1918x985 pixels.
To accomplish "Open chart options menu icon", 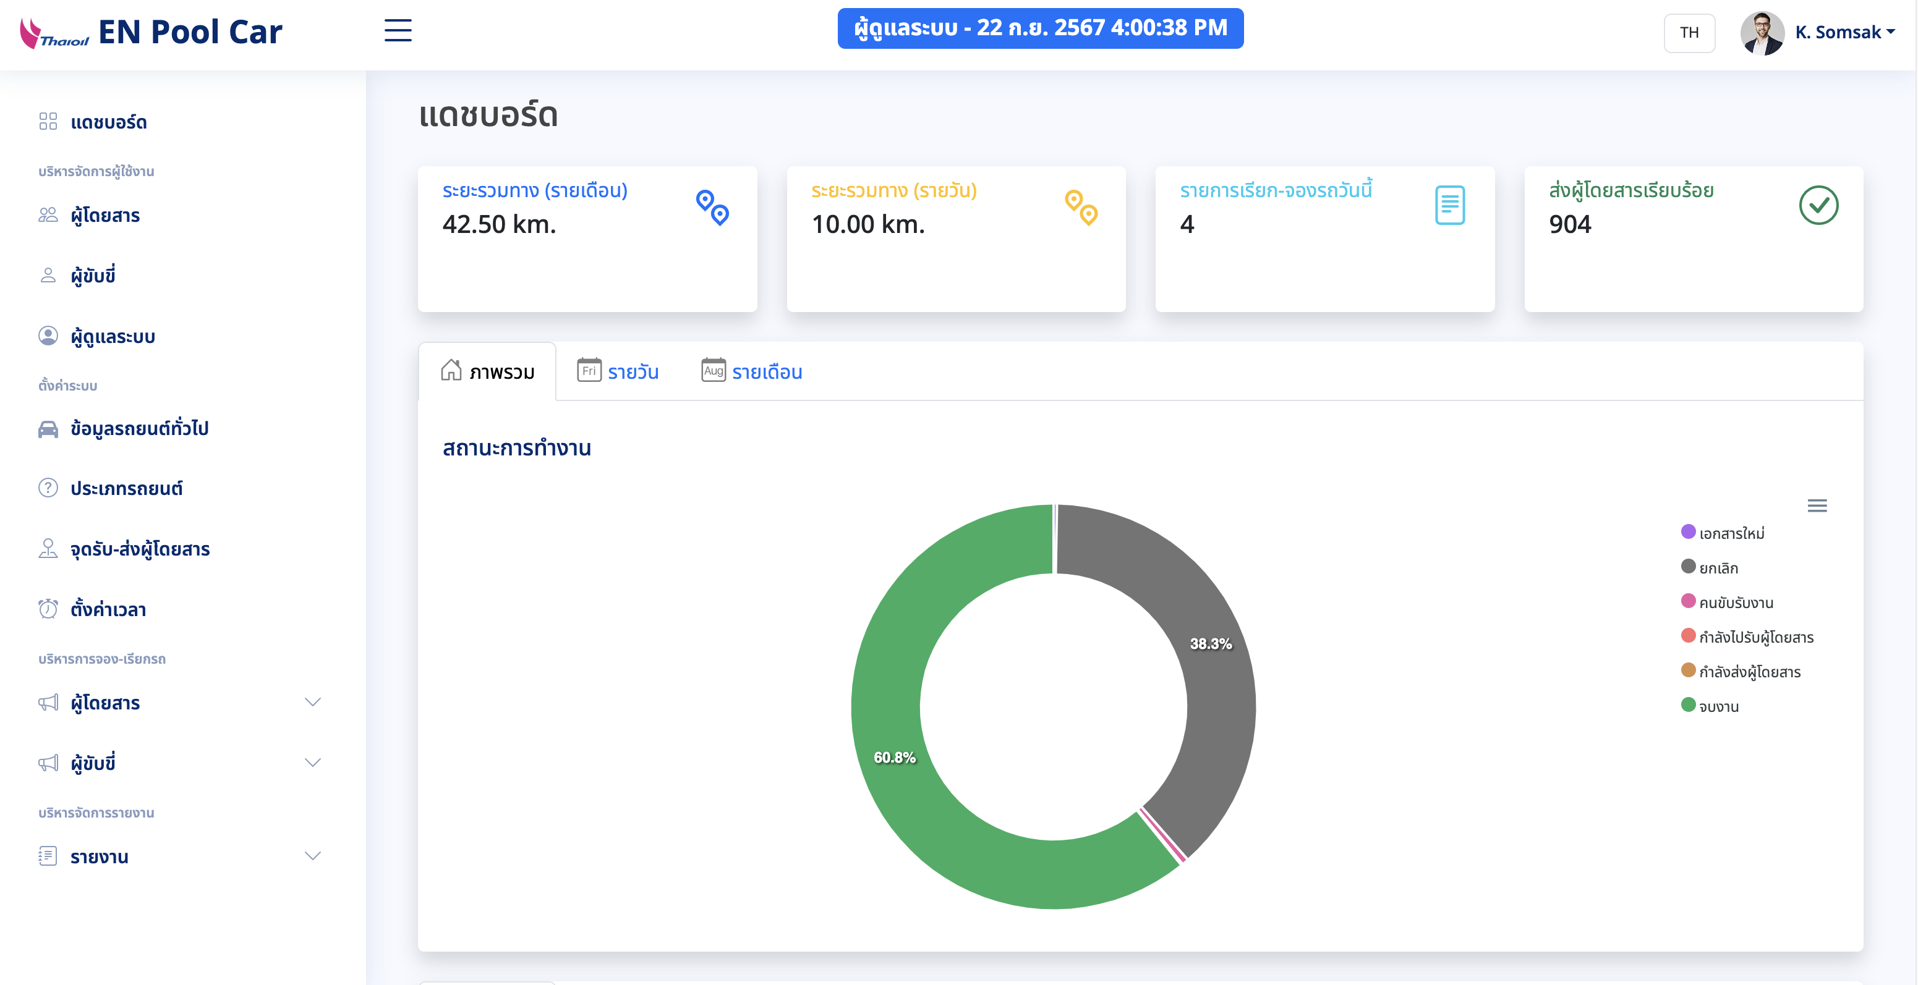I will pos(1817,506).
